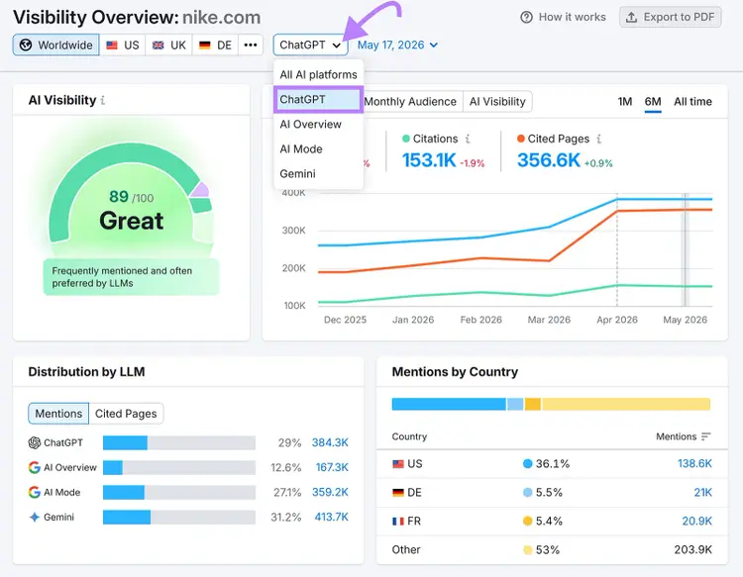
Task: Click the Apr 2026 chart marker line
Action: 617,249
